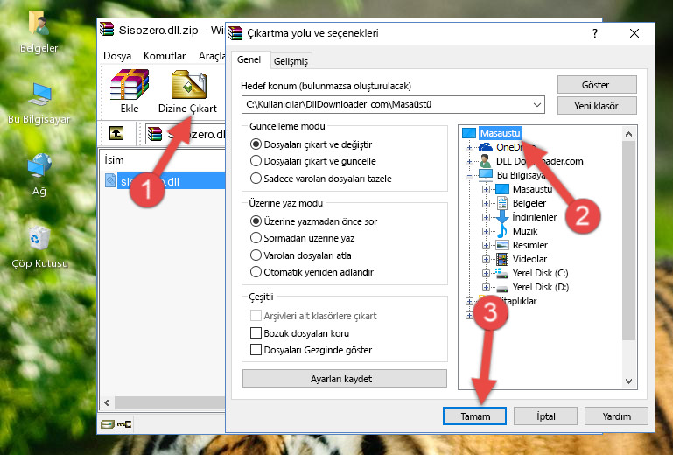The width and height of the screenshot is (673, 455).
Task: Select Üzerine yazmadan önce sor option
Action: click(256, 221)
